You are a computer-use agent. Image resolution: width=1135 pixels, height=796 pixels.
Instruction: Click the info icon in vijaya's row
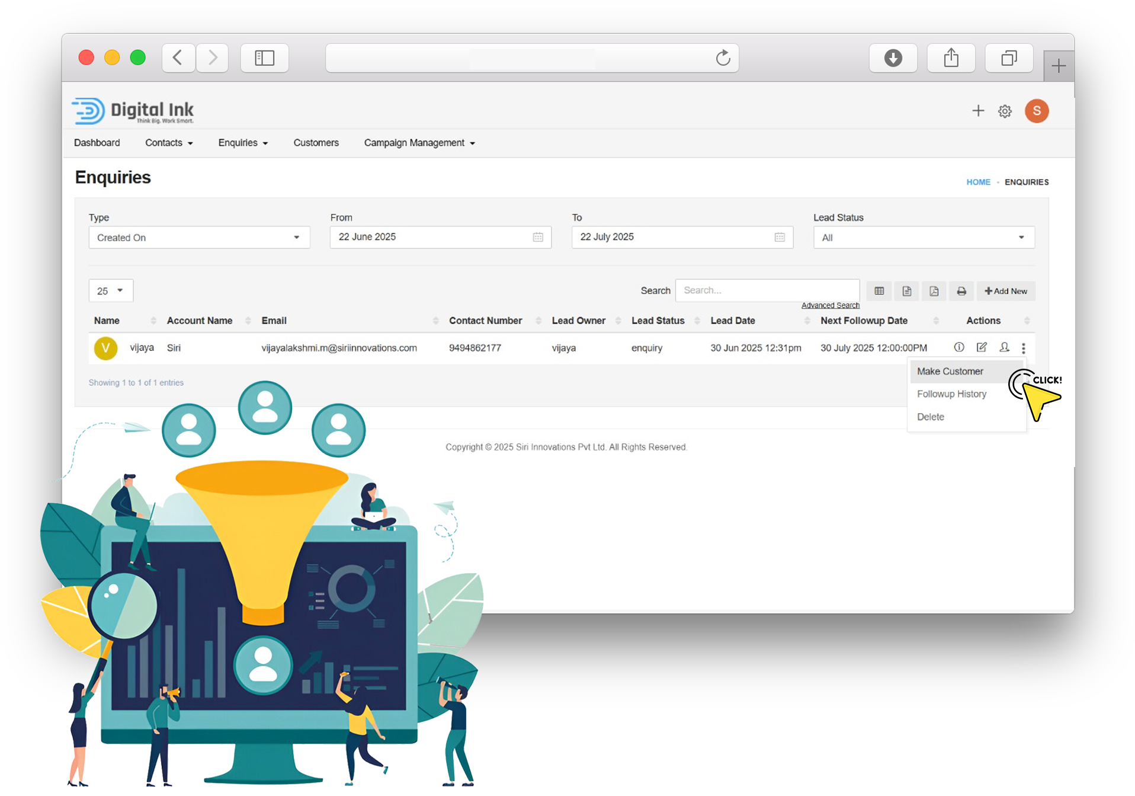(x=958, y=347)
